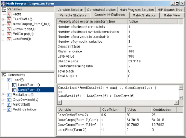Viewport: 186px width, 138px height.
Task: Click the C icon beside MinCattle(f)
Action: 9,105
